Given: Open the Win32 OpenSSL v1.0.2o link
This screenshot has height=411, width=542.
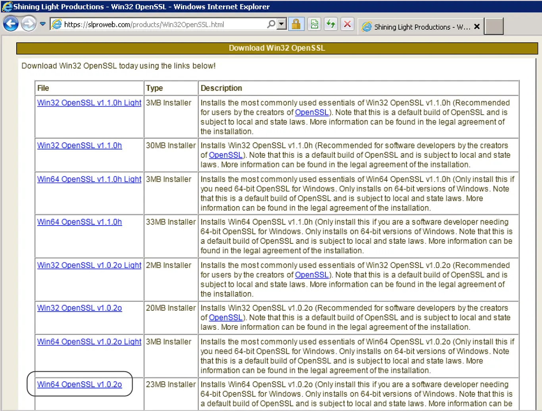Looking at the screenshot, I should (x=80, y=308).
